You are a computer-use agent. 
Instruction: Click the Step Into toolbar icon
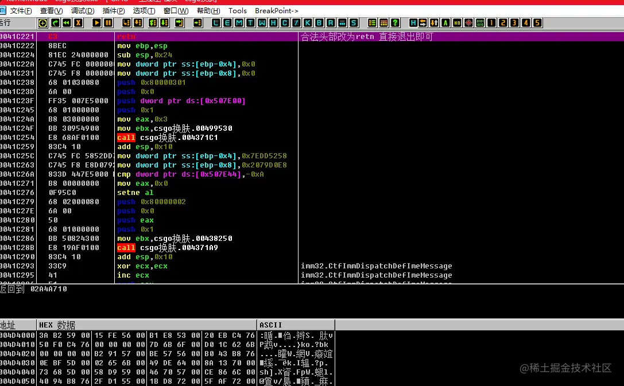[126, 23]
